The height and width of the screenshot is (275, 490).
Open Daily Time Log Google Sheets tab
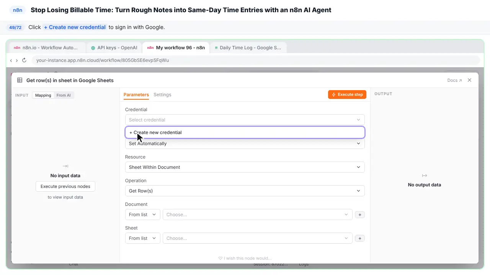click(248, 48)
